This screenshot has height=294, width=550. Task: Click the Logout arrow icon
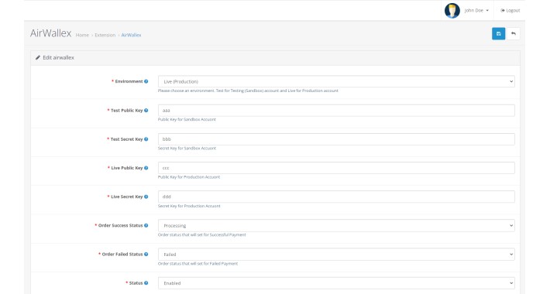(502, 11)
